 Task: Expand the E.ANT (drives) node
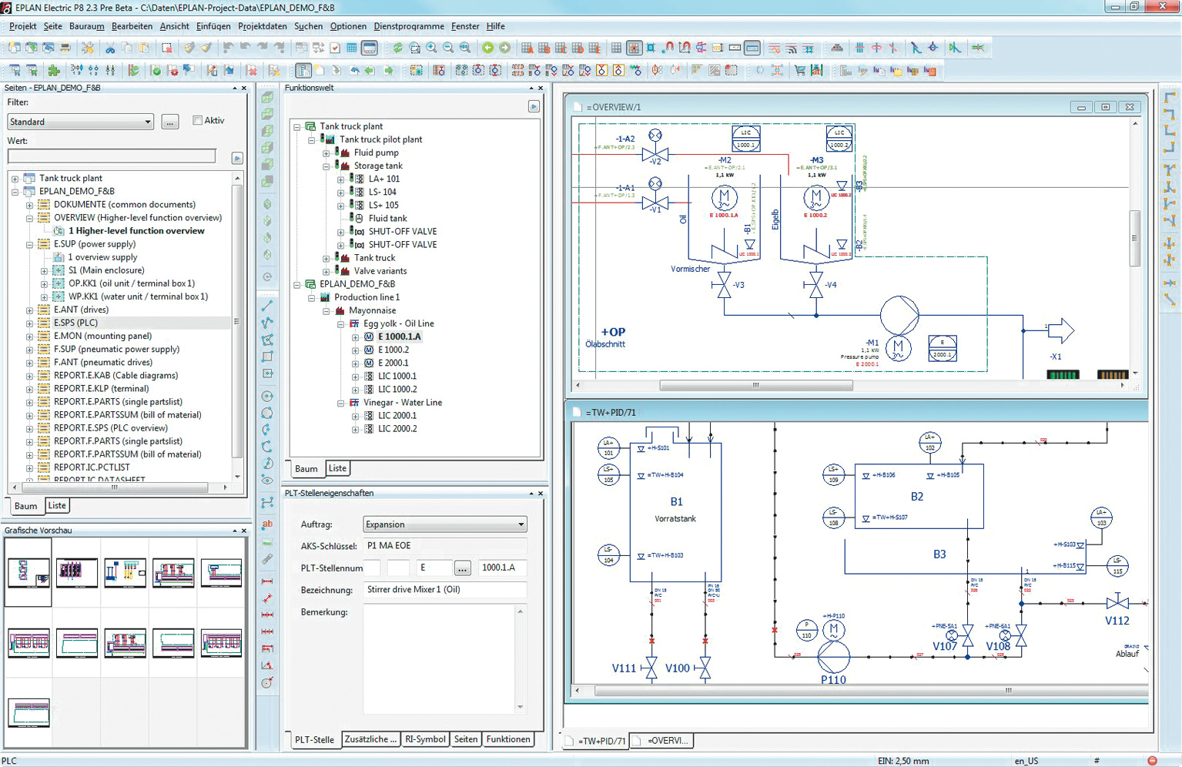(29, 310)
